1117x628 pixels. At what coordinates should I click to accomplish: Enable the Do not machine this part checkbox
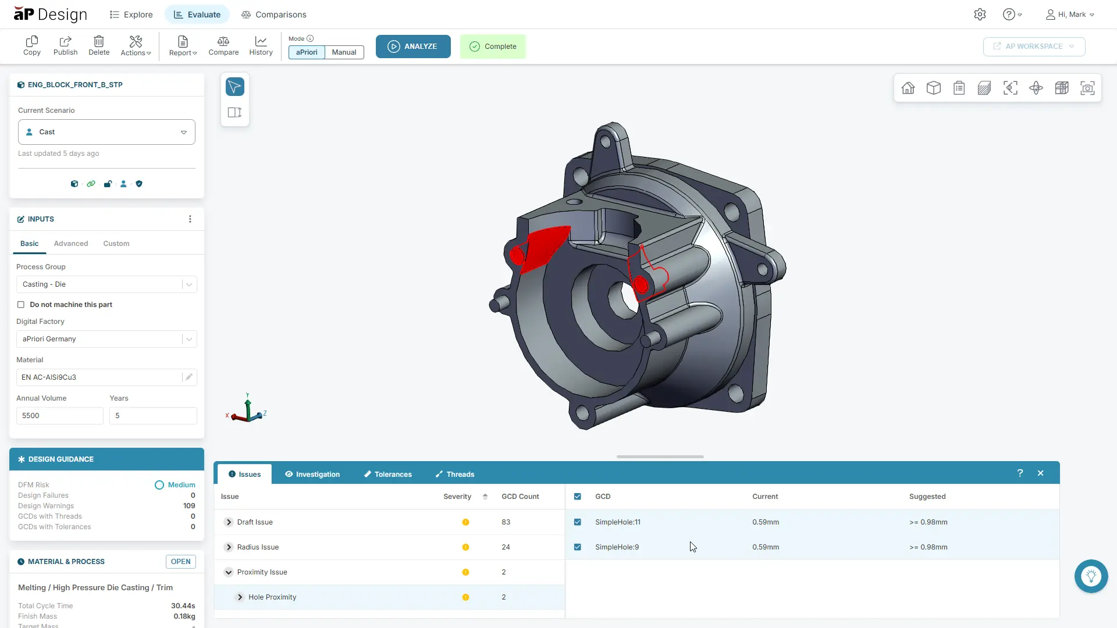coord(21,304)
